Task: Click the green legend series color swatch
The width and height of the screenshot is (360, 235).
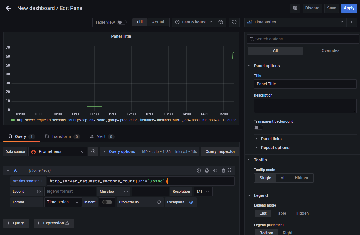Action: click(x=13, y=120)
